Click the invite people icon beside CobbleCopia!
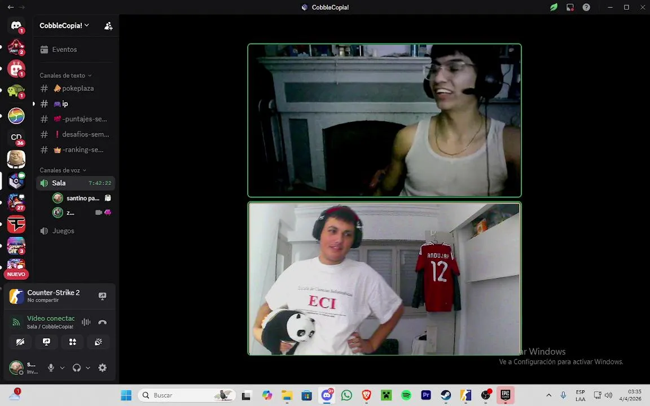 click(x=108, y=26)
